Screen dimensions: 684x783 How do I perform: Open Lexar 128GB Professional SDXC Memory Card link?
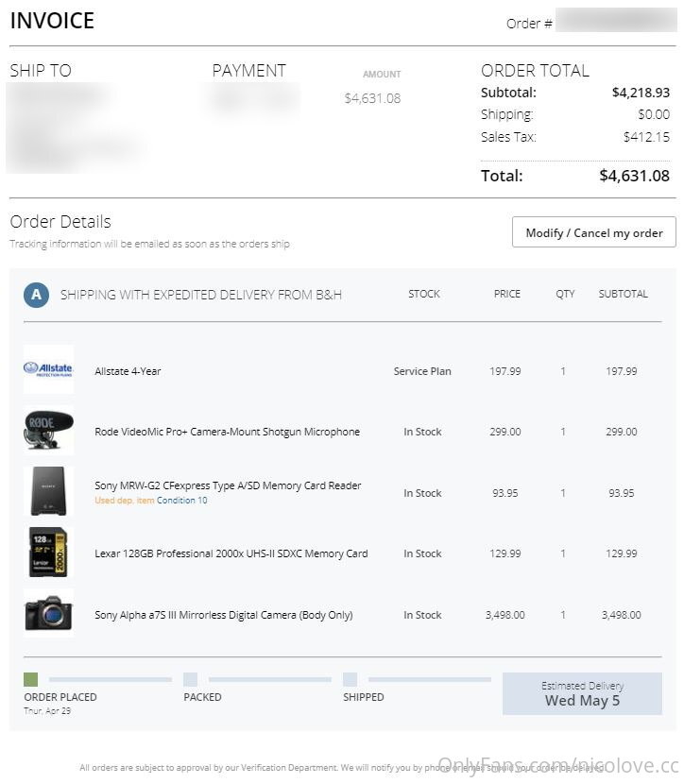click(231, 553)
